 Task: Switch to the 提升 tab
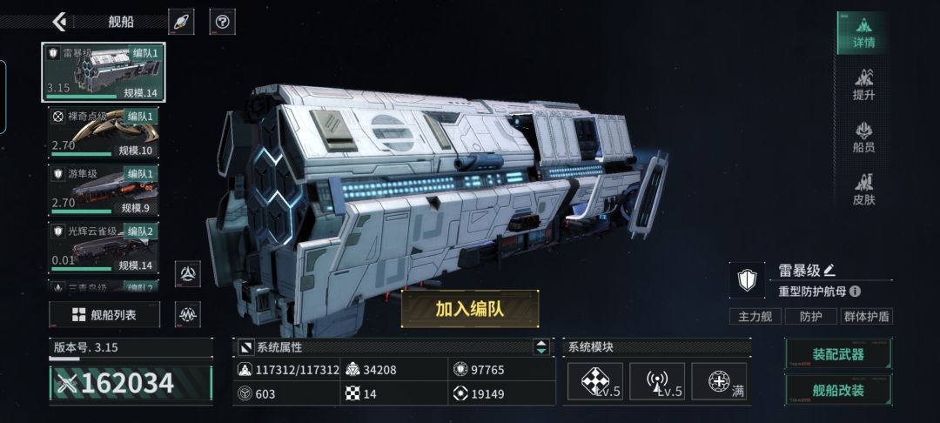[x=864, y=84]
